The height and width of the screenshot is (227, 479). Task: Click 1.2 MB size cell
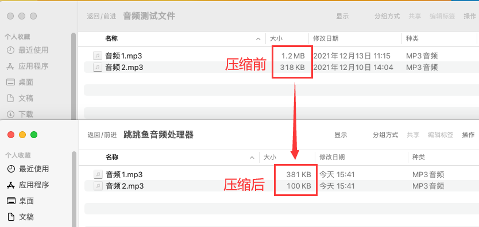point(293,56)
